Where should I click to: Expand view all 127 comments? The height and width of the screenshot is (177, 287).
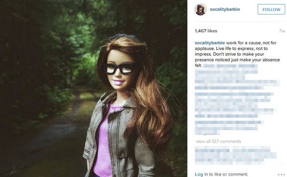coord(218,141)
